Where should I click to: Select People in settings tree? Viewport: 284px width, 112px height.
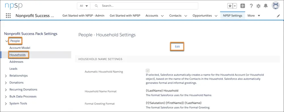[x=15, y=41]
